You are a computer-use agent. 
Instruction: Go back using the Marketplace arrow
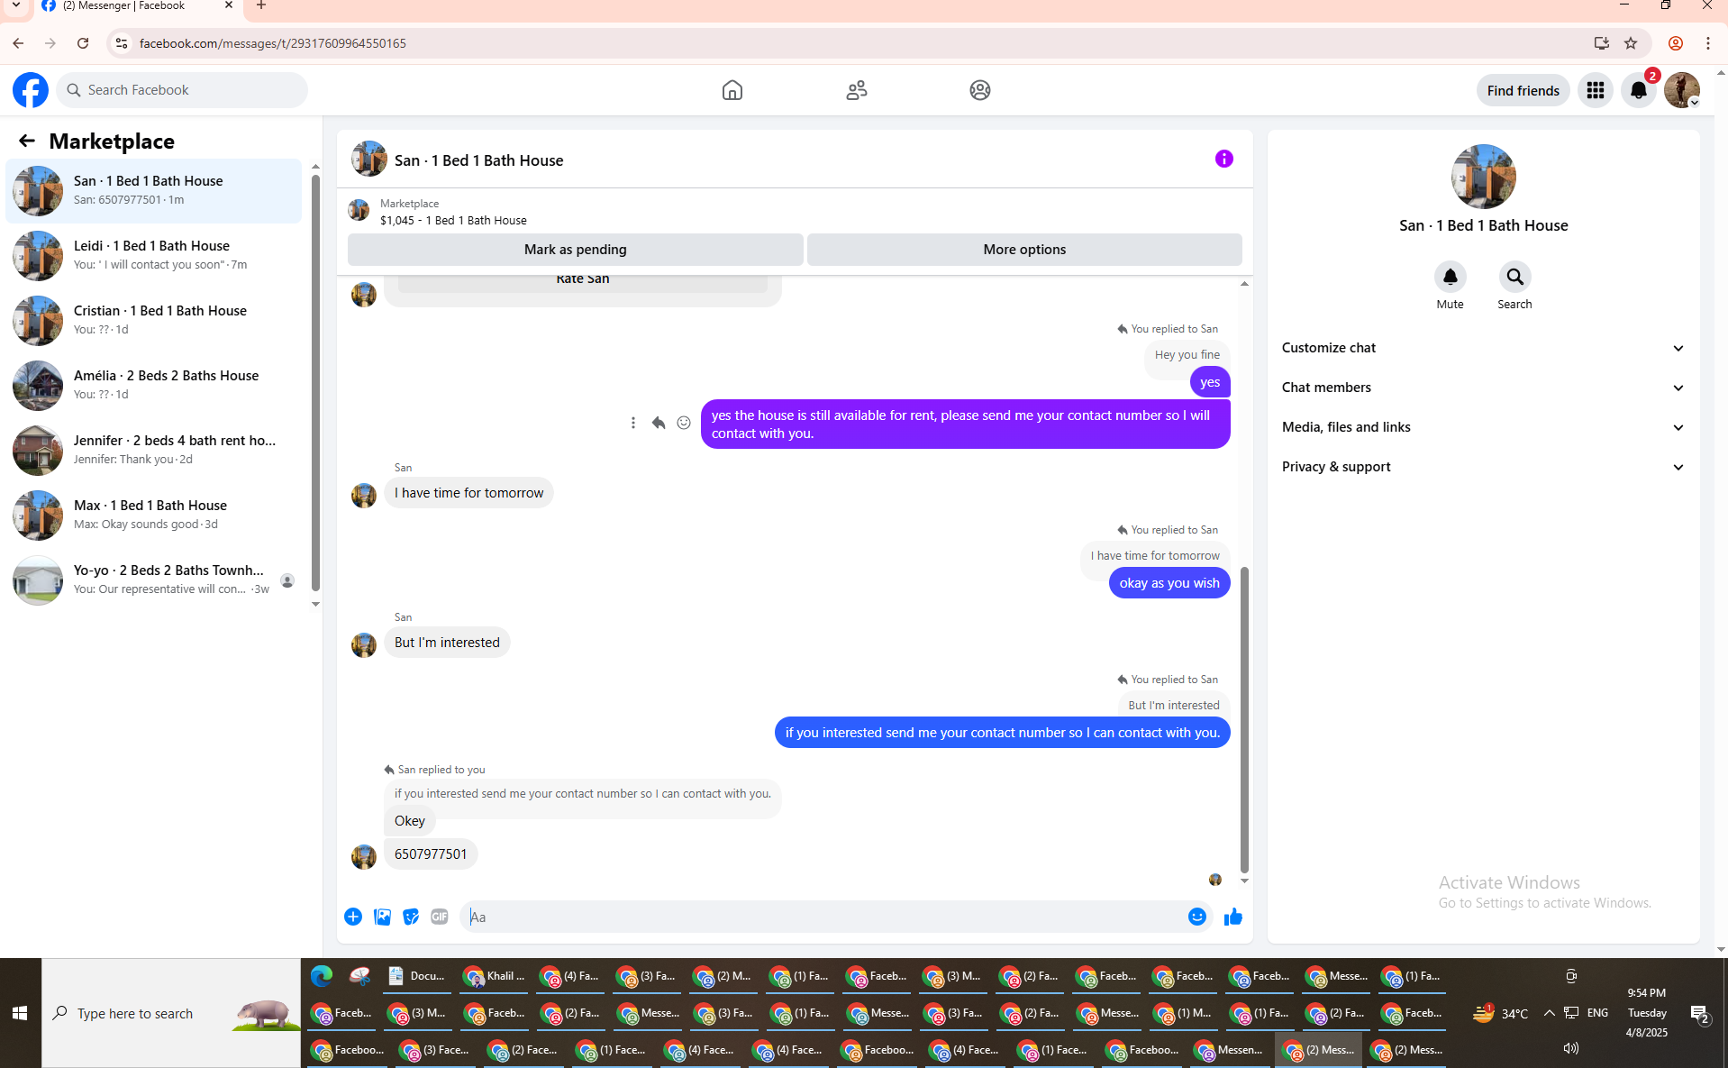tap(27, 141)
